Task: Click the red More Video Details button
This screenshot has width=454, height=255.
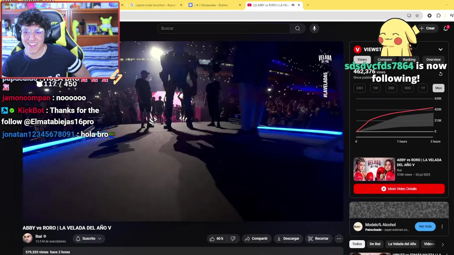Action: point(399,189)
